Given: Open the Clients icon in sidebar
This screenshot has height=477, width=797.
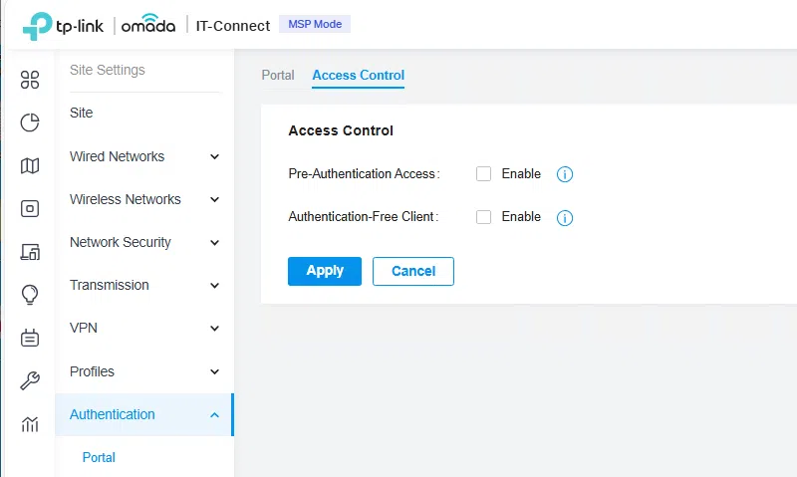Looking at the screenshot, I should (30, 252).
